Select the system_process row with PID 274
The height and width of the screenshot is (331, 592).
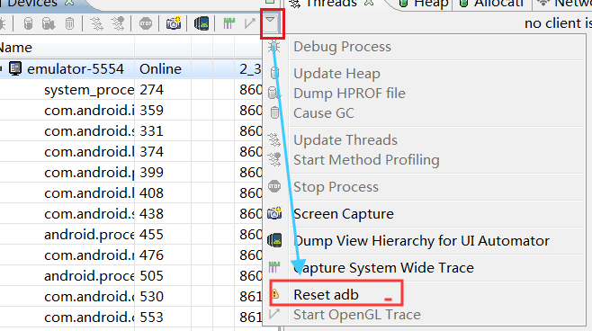(130, 90)
